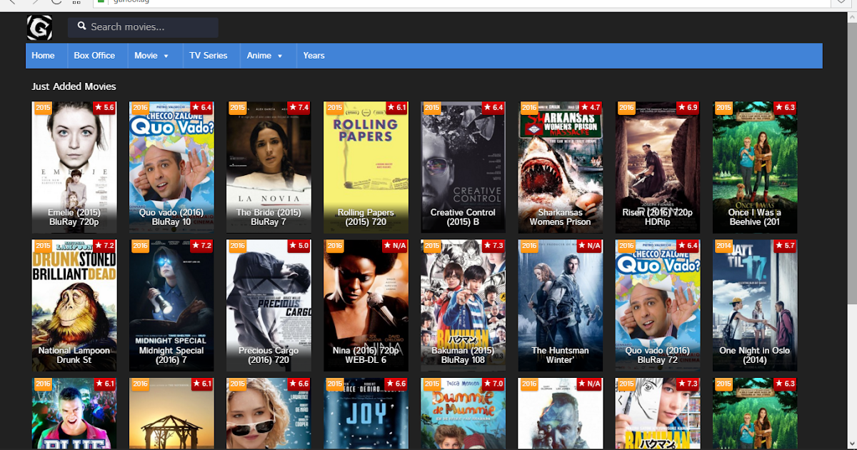Click the 6.6 rating on the JOY poster
The image size is (857, 450).
(x=396, y=384)
